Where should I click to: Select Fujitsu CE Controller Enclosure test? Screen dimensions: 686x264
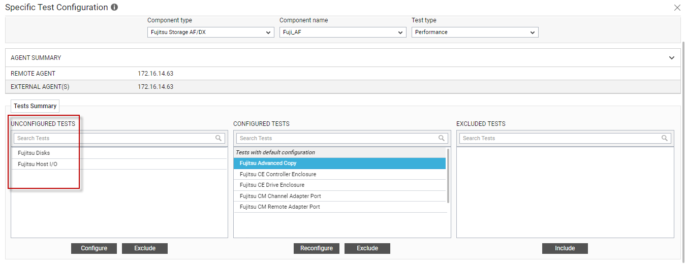340,174
